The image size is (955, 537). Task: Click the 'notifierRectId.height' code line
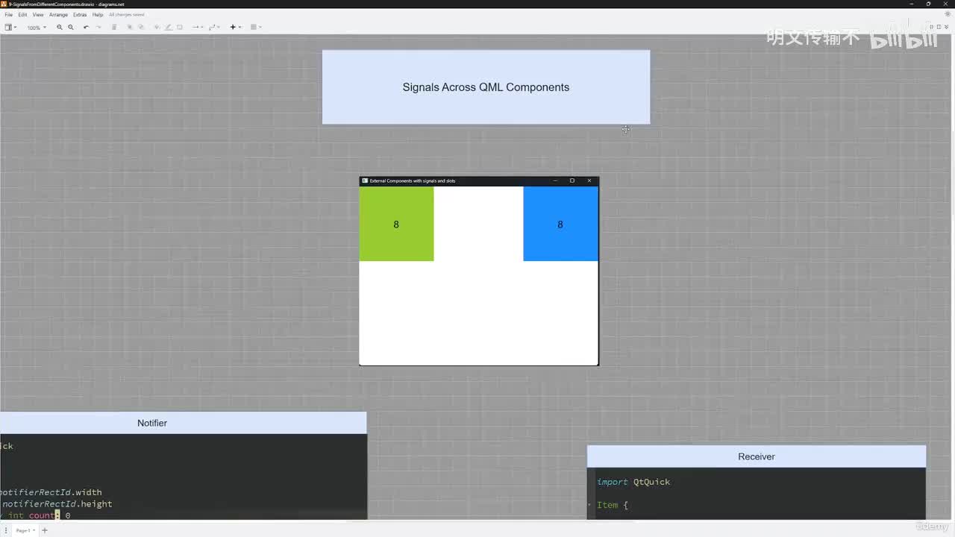57,504
